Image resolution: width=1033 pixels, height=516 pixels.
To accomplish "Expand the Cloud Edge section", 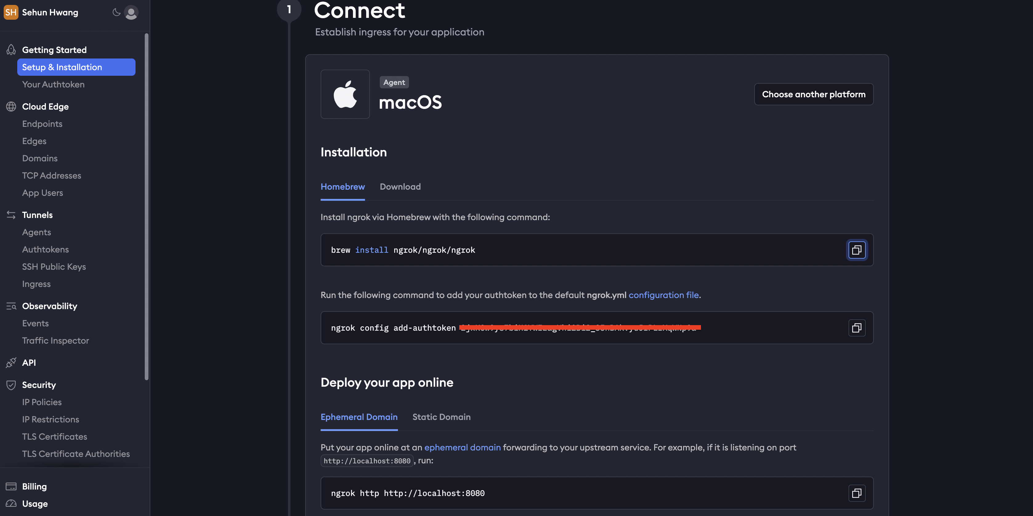I will pyautogui.click(x=45, y=106).
